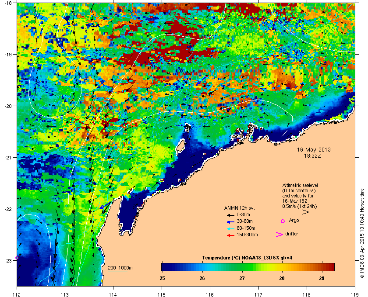Click the red 150-300m arrow legend icon

[x=230, y=235]
